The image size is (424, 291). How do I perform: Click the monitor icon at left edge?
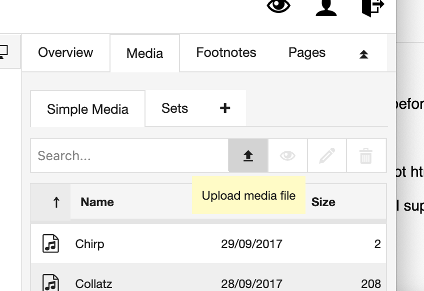4,51
